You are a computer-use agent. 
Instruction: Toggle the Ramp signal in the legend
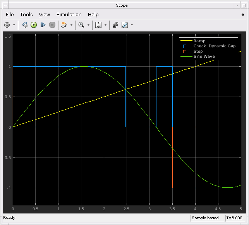(199, 41)
